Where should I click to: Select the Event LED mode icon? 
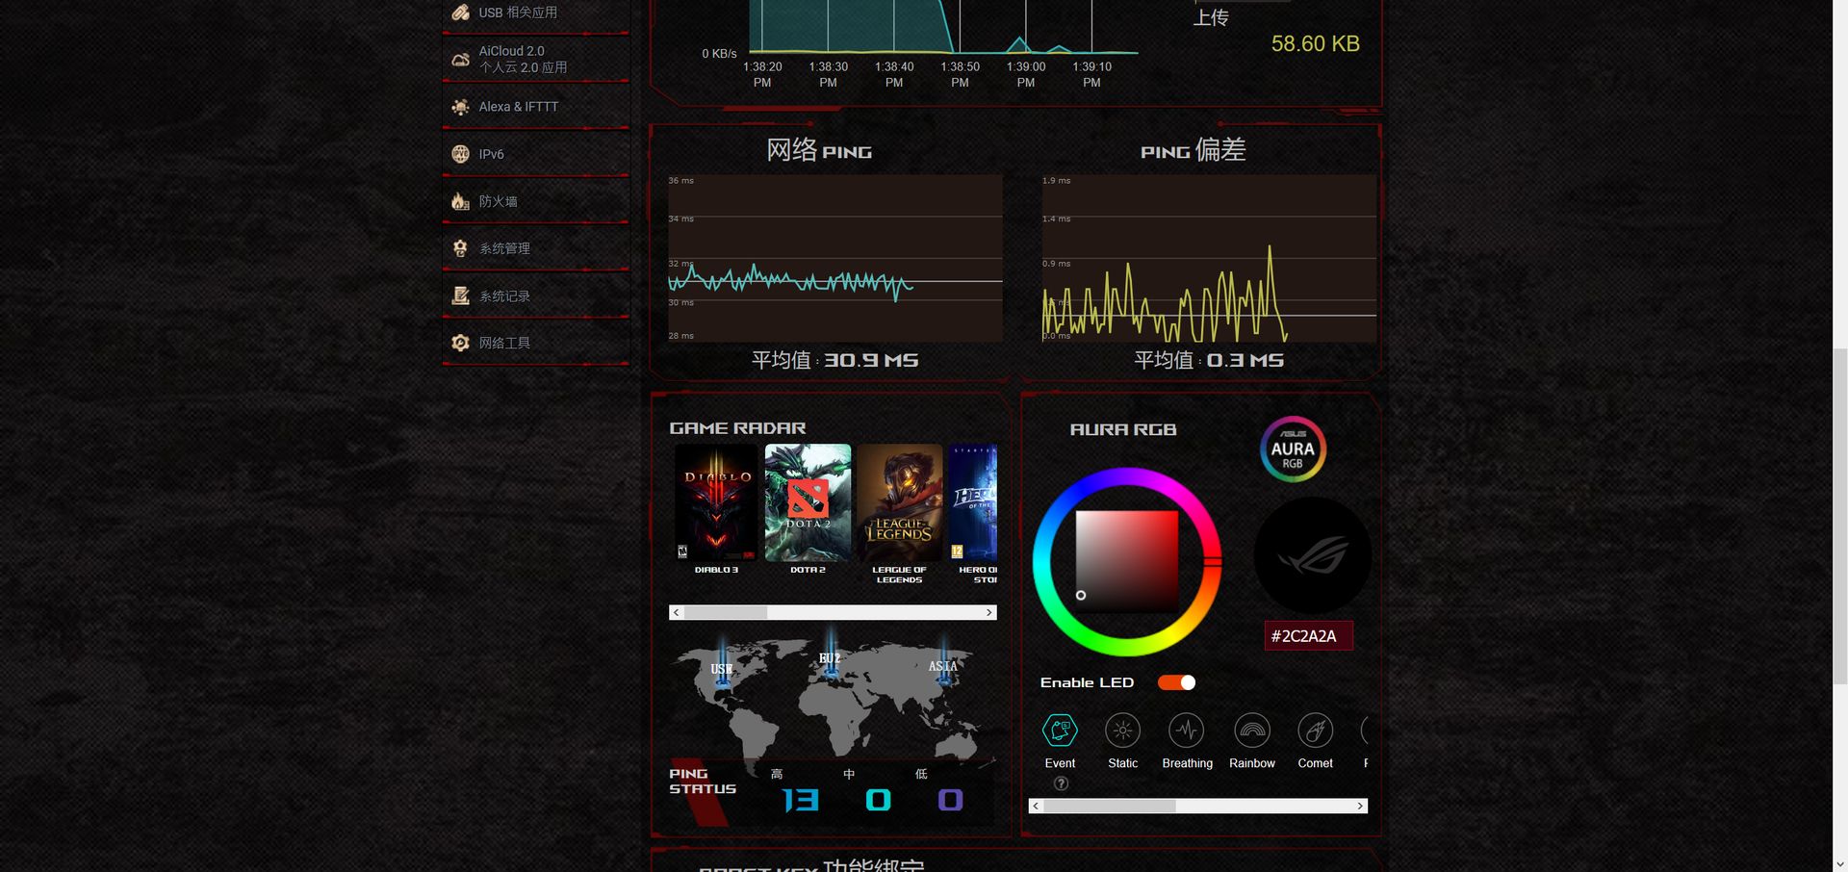[x=1060, y=731]
